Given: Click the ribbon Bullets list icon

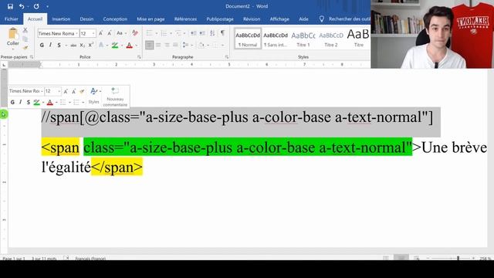Looking at the screenshot, I should point(149,33).
